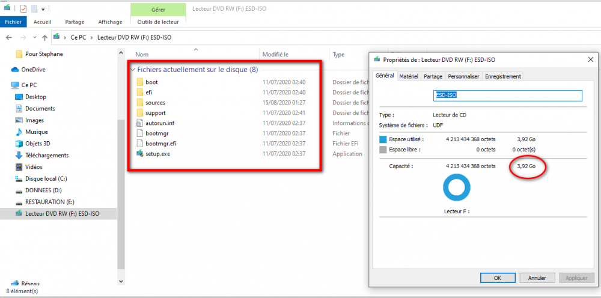Go up one level with the up arrow
601x298 pixels.
pyautogui.click(x=45, y=37)
